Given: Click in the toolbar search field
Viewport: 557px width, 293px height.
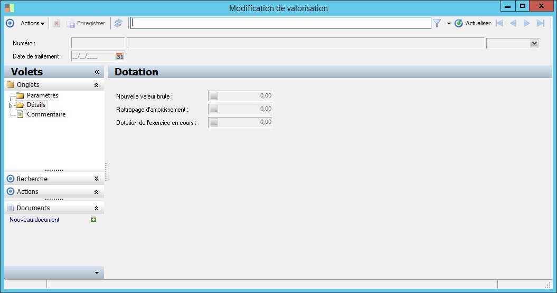Looking at the screenshot, I should [281, 23].
